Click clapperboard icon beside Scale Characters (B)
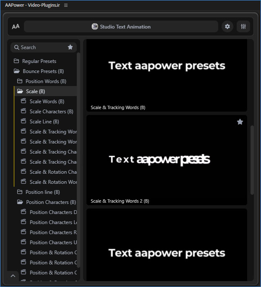 coord(23,111)
